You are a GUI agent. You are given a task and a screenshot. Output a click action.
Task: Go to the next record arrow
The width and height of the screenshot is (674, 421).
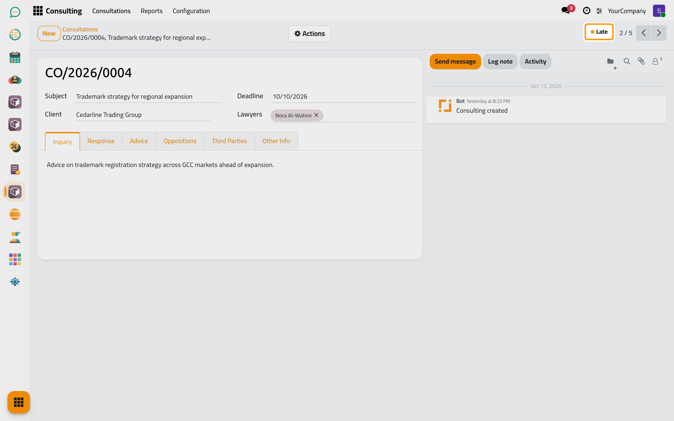point(659,33)
